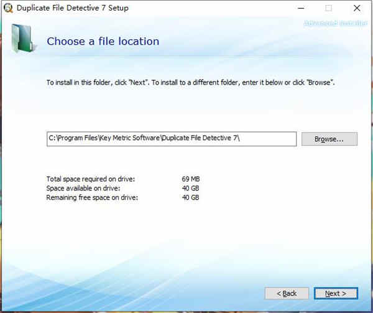Minimize the setup window
Viewport: 373px width, 313px height.
click(x=301, y=8)
